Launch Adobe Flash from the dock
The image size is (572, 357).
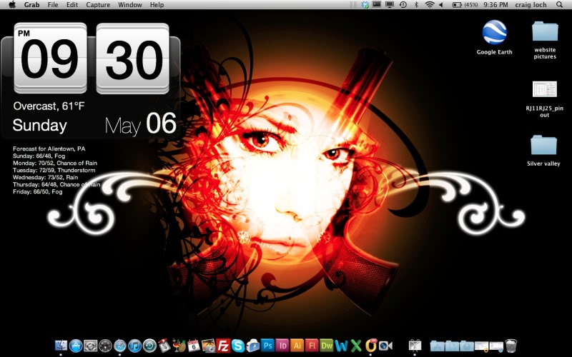coord(312,346)
